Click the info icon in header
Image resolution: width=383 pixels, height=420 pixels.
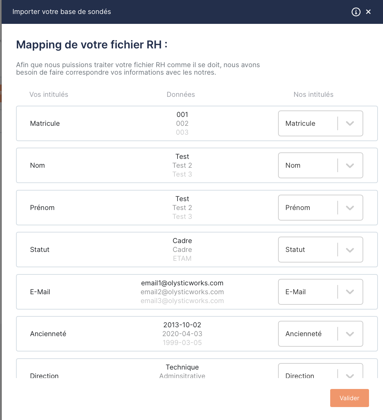coord(356,12)
